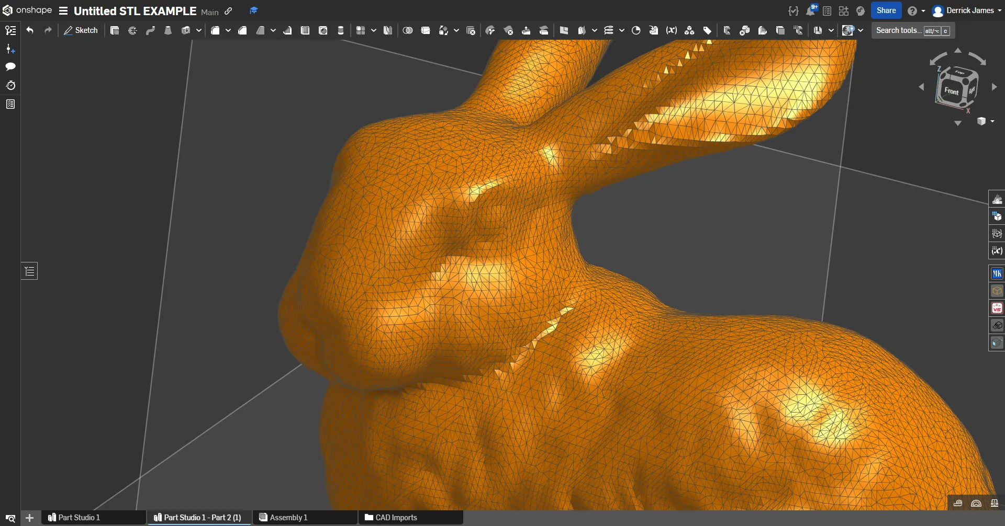
Task: Open the help menu
Action: [916, 10]
